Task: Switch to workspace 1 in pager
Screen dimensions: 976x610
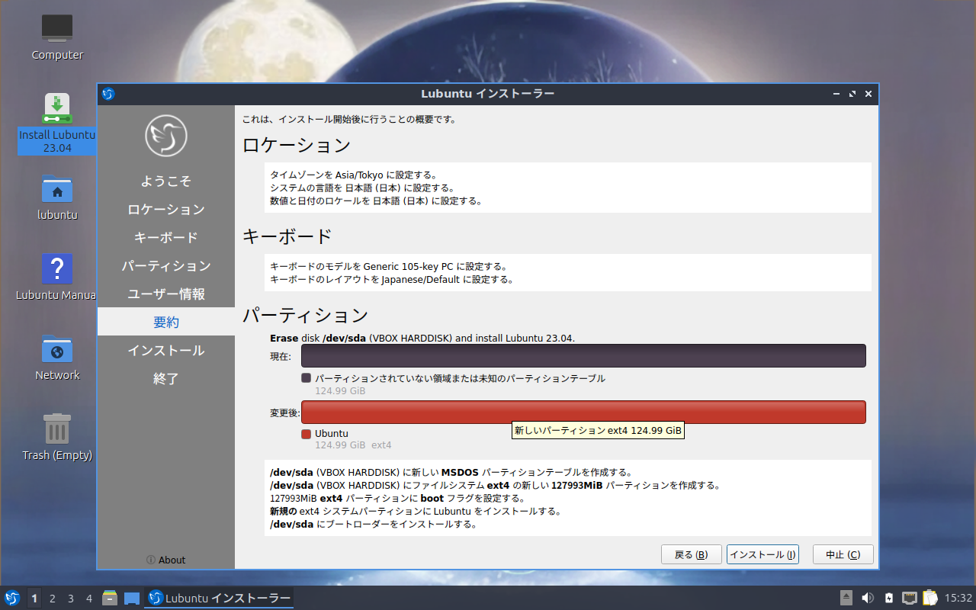Action: tap(34, 599)
